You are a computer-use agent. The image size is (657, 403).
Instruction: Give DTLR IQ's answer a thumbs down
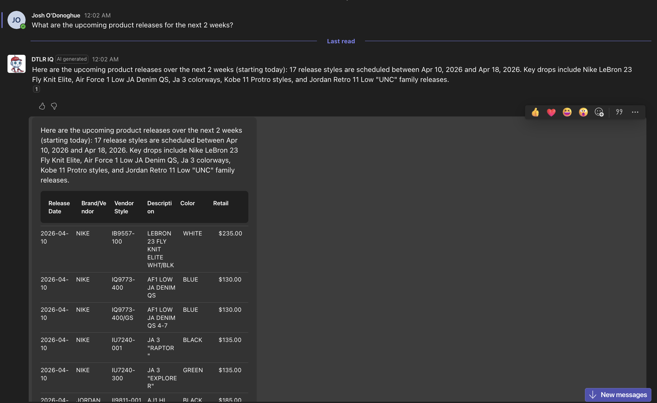54,106
